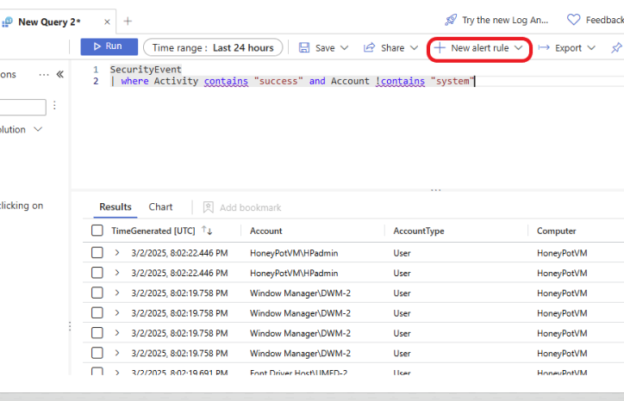Sort by TimeGenerated [UTC] arrows icon
The height and width of the screenshot is (401, 624).
tap(207, 230)
